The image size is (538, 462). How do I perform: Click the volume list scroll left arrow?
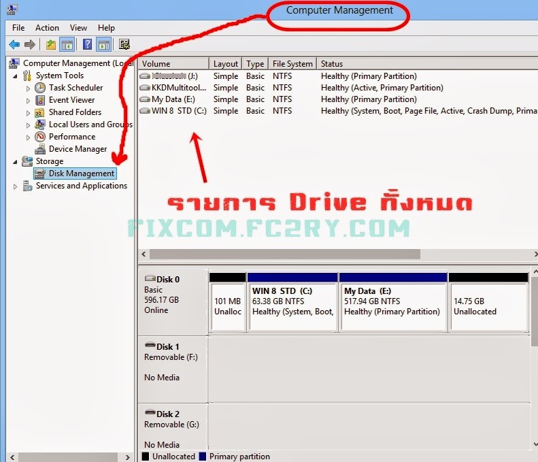click(144, 254)
